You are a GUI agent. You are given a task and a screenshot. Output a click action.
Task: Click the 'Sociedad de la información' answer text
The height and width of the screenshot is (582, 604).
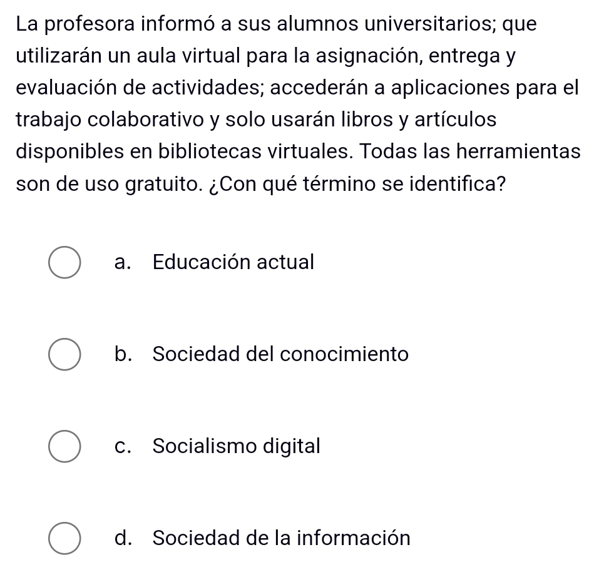click(282, 538)
